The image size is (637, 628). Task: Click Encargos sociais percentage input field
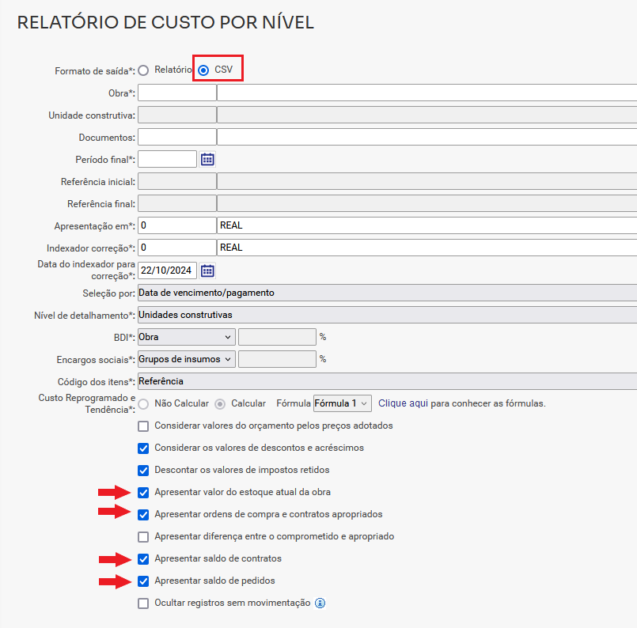277,359
